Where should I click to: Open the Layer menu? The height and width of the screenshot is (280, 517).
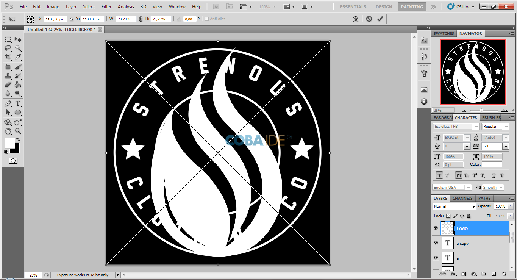coord(71,6)
